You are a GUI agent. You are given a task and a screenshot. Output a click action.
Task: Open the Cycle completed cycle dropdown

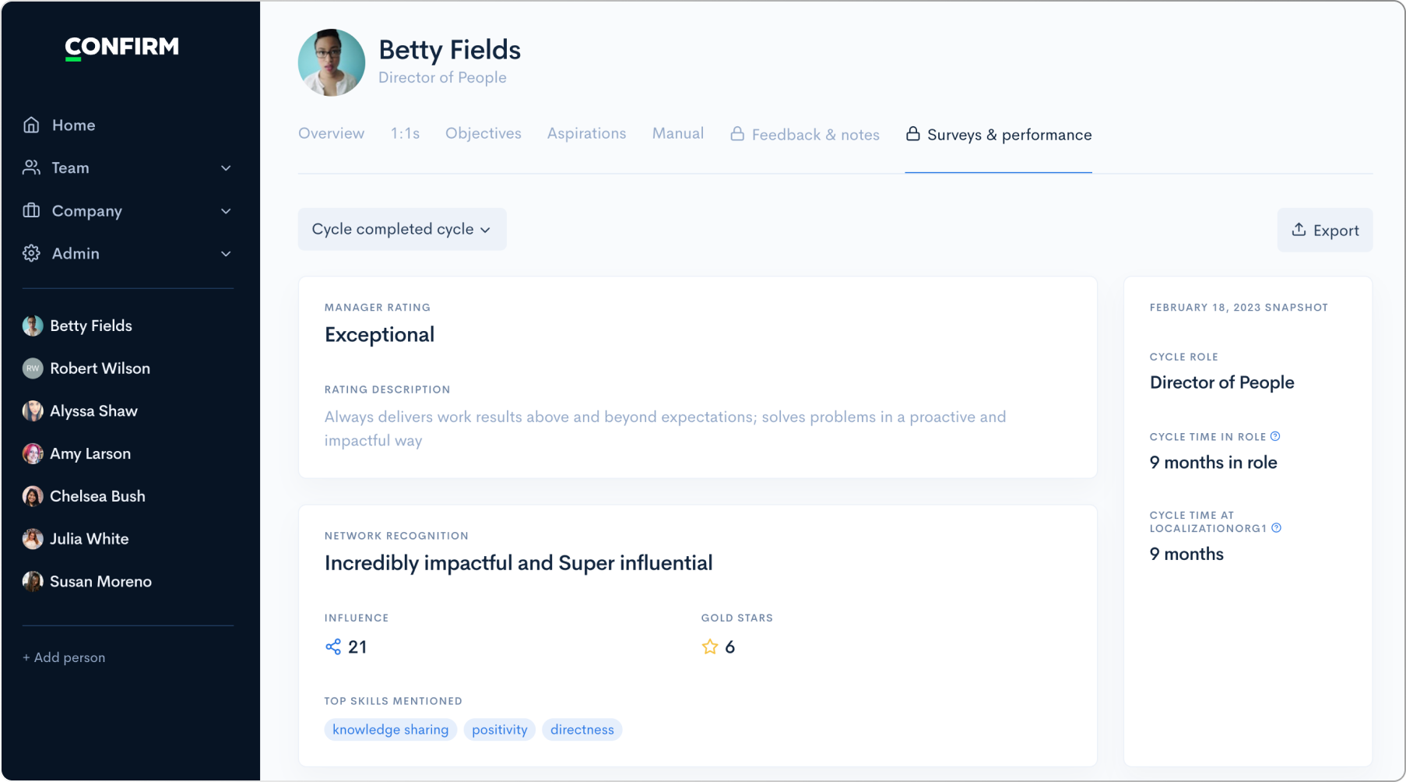402,230
